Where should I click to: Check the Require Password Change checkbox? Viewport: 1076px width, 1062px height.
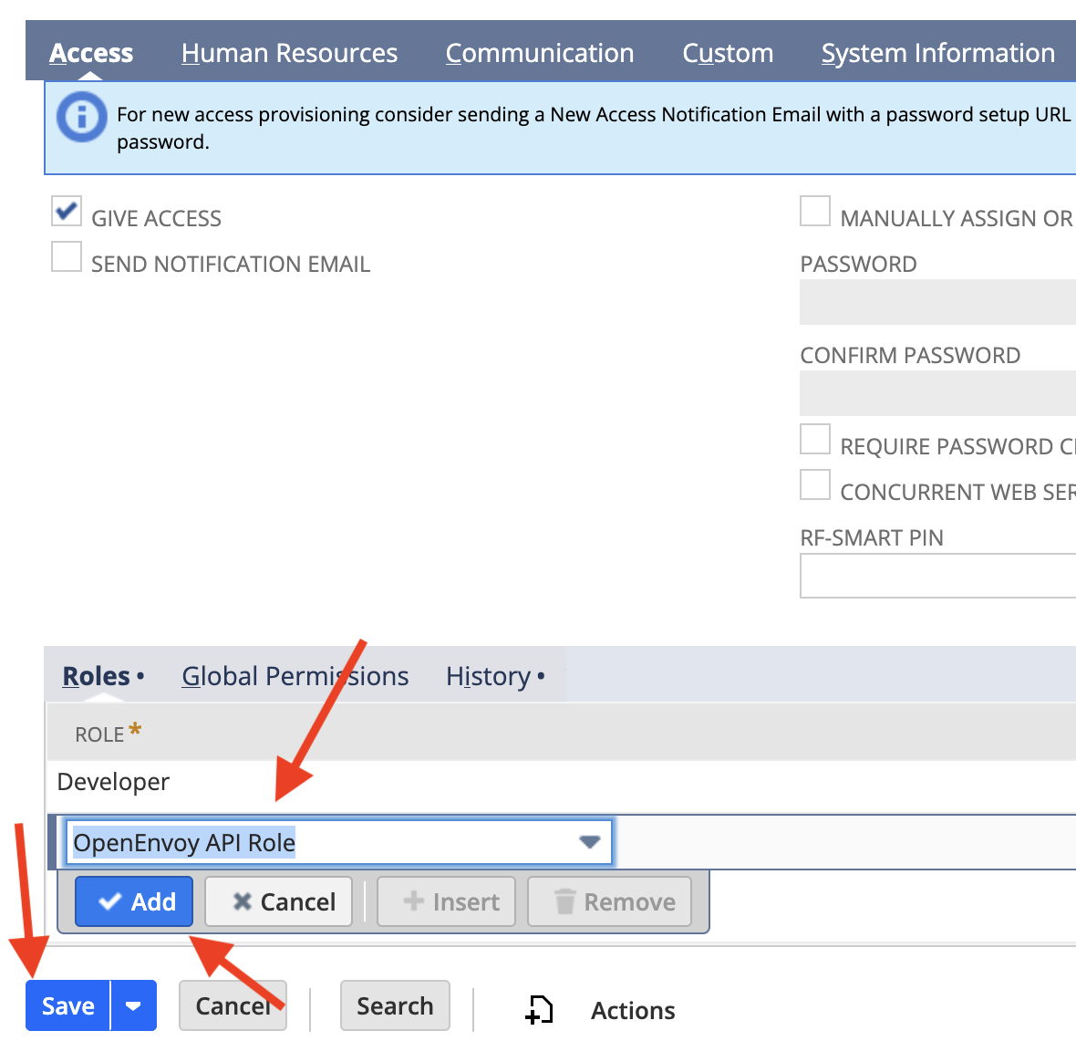815,439
